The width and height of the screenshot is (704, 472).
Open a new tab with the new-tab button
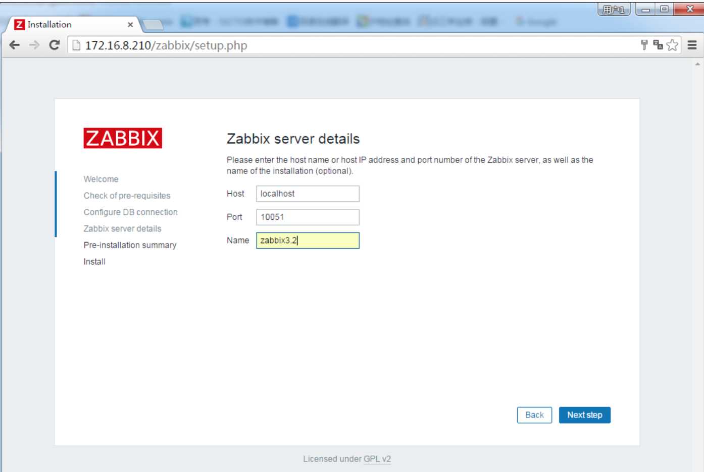click(153, 24)
